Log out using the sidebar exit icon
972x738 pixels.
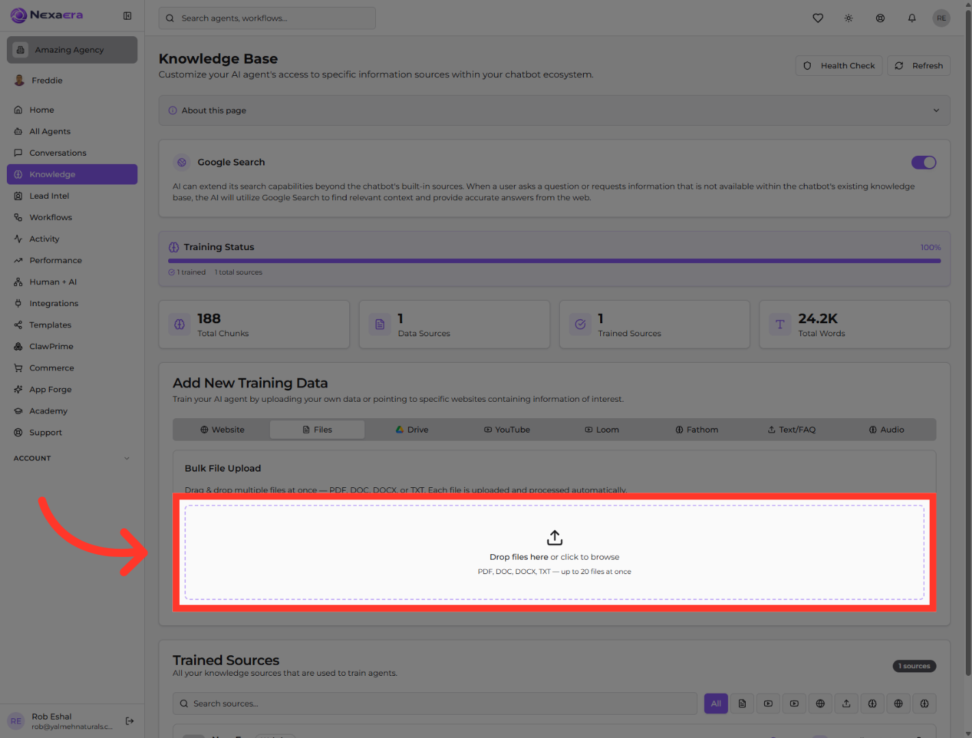click(130, 721)
